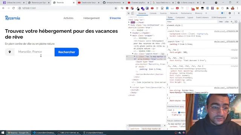The image size is (241, 135).
Task: Show more styles sidebar tabs chevron
Action: tap(230, 18)
